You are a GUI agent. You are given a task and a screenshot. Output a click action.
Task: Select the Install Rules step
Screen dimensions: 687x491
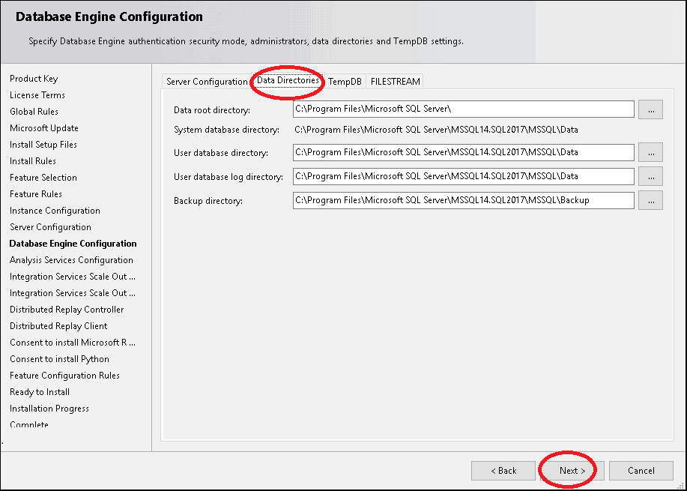[33, 161]
